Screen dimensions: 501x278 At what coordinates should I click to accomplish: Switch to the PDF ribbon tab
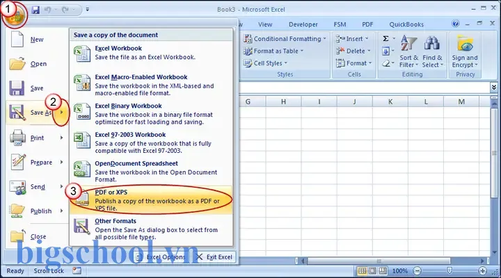[367, 24]
